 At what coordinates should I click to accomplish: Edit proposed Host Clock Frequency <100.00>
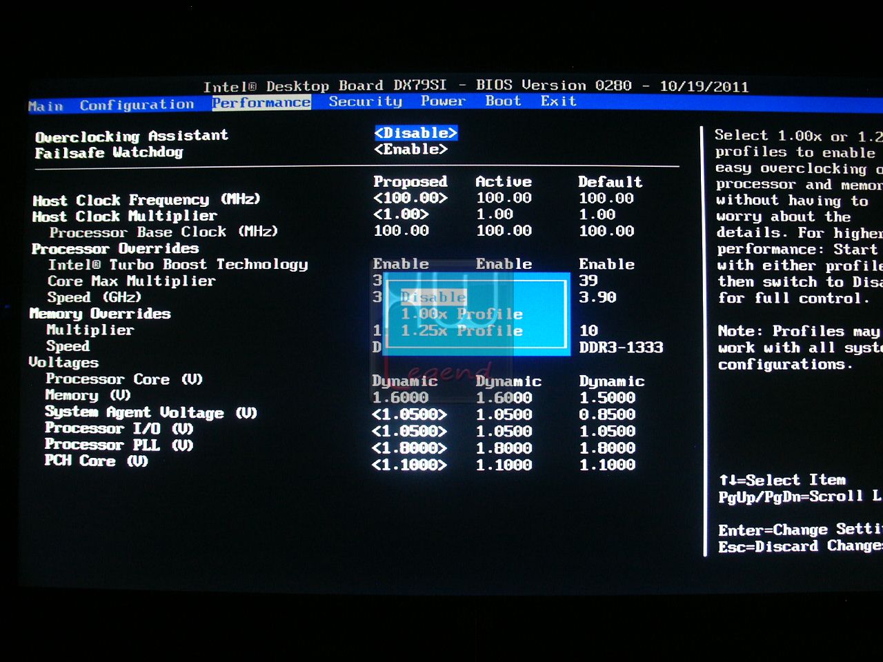pos(410,198)
